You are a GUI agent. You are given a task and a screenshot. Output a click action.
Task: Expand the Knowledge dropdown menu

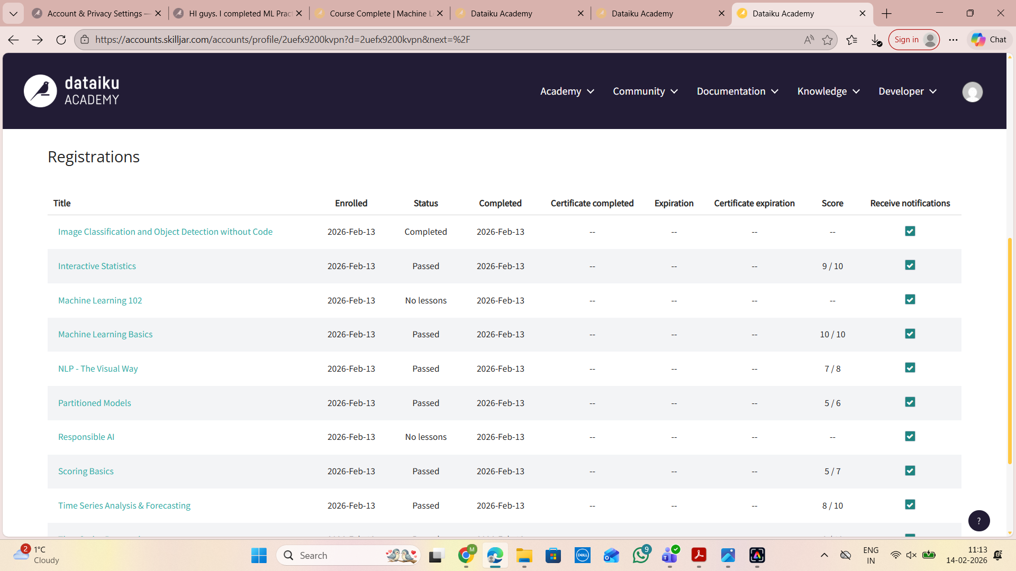(x=828, y=91)
